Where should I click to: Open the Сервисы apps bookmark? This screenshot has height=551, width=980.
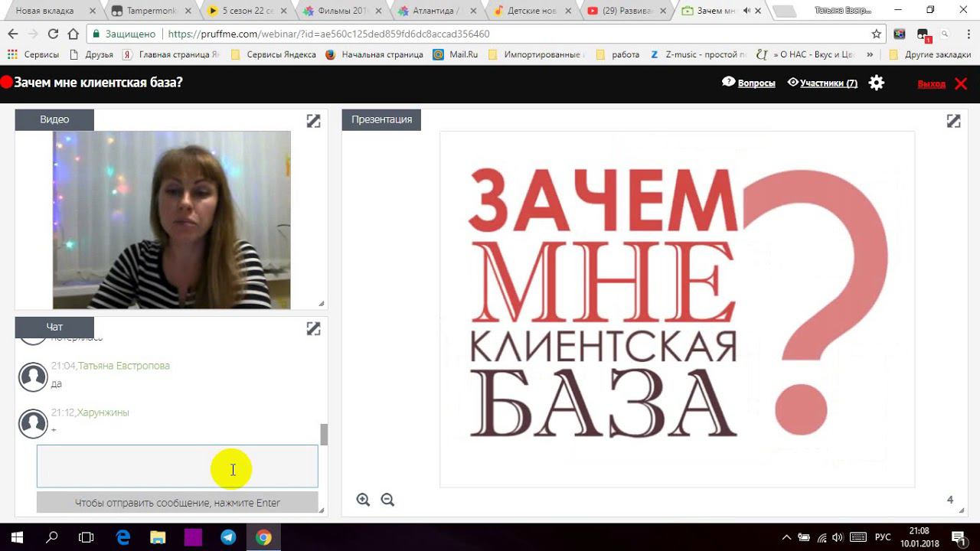(33, 54)
